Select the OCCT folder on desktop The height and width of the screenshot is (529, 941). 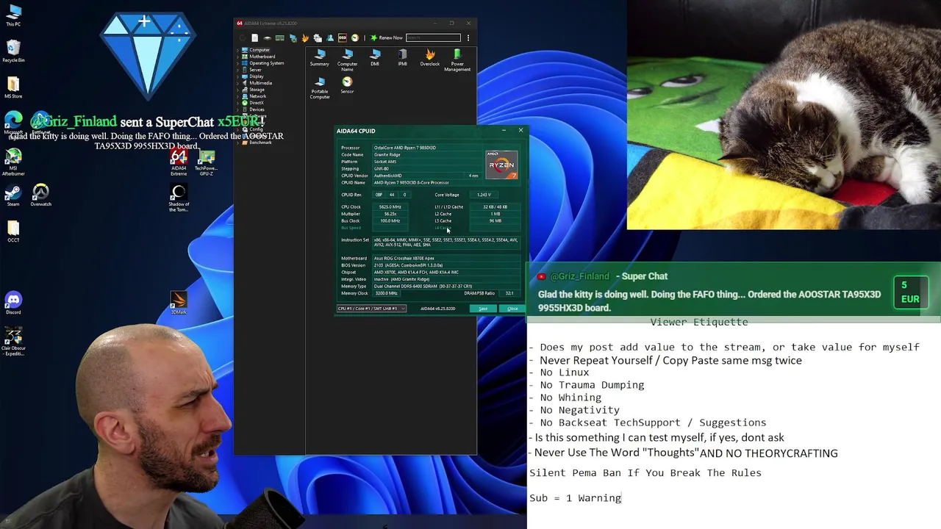(13, 231)
